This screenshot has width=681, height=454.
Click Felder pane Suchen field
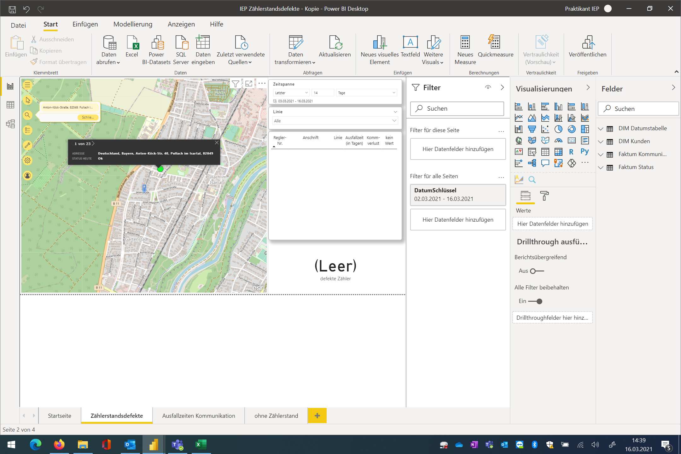point(638,109)
